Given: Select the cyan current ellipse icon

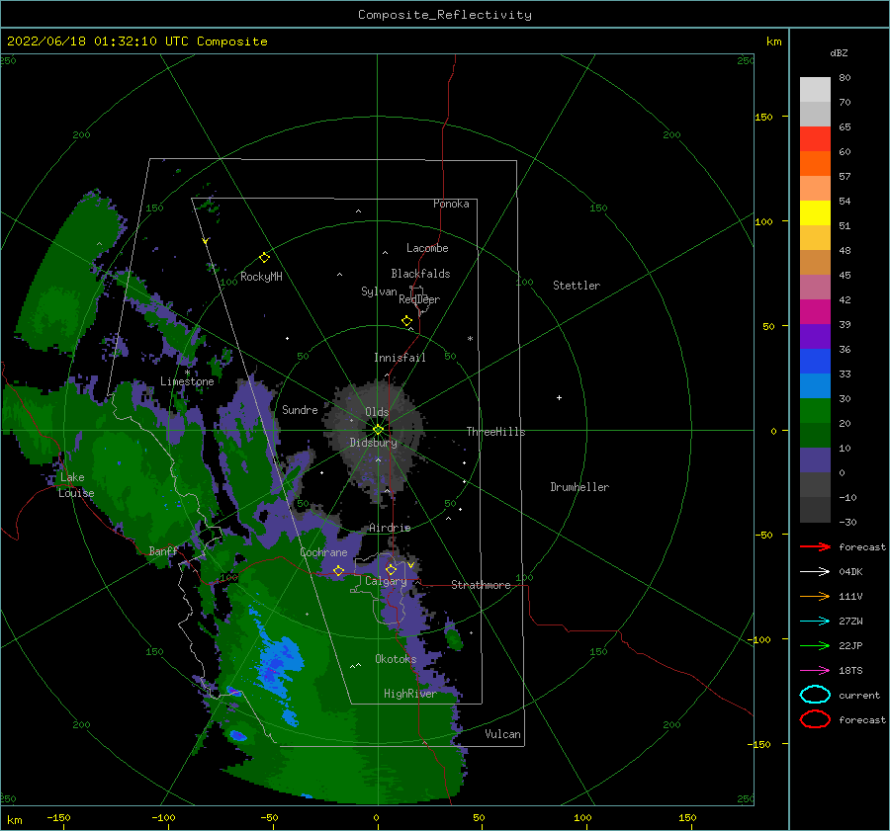Looking at the screenshot, I should click(815, 695).
